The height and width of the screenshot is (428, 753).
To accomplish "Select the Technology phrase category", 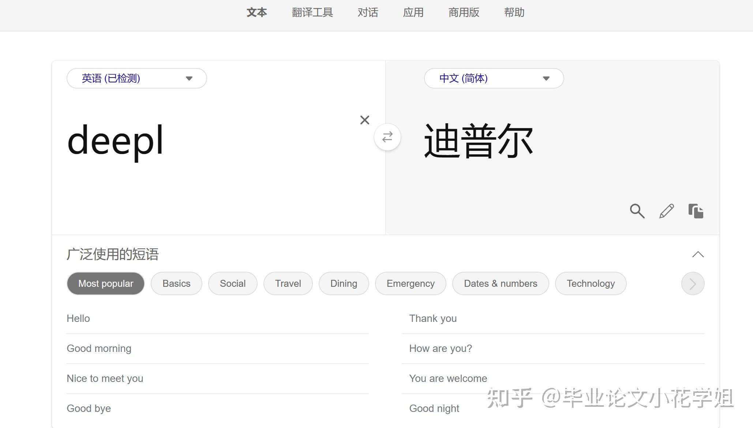I will [x=591, y=284].
